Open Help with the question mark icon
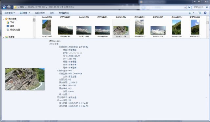The height and width of the screenshot is (122, 210). 205,13
